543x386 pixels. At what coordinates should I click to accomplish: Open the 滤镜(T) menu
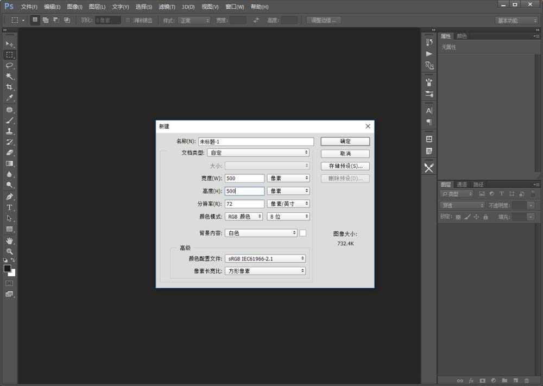pos(166,7)
